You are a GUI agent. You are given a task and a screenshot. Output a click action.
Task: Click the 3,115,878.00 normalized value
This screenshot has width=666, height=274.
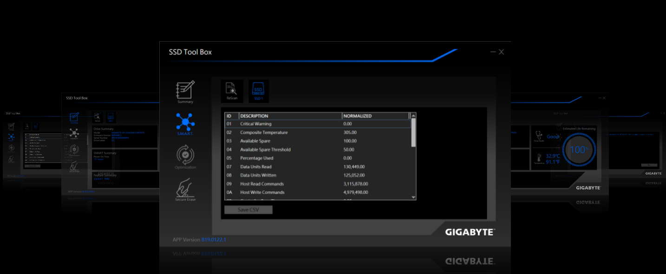click(x=356, y=184)
